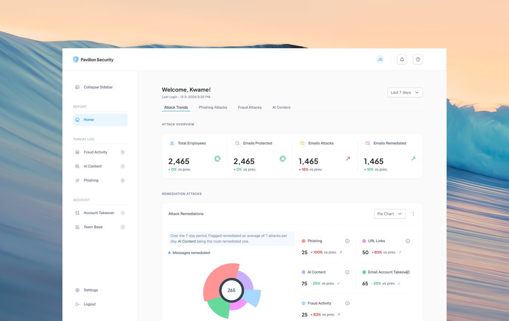The image size is (509, 321).
Task: Click the AI Content info icon
Action: (347, 272)
